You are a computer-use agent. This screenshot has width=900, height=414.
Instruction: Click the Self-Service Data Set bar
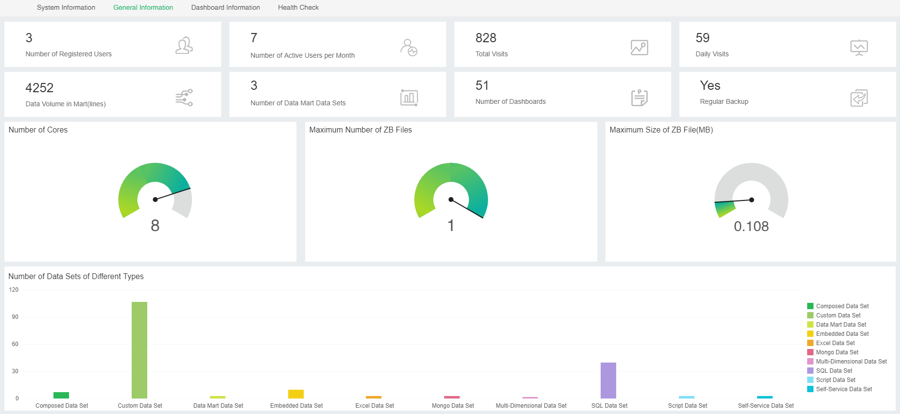click(765, 397)
